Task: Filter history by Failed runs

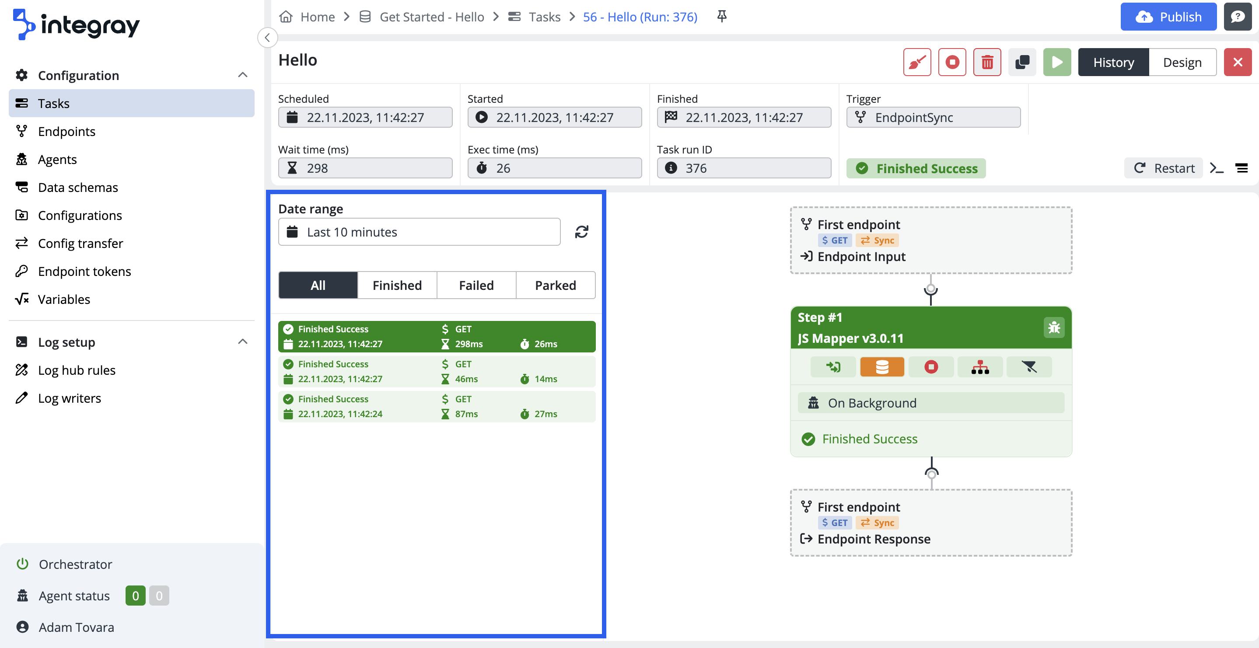Action: point(476,285)
